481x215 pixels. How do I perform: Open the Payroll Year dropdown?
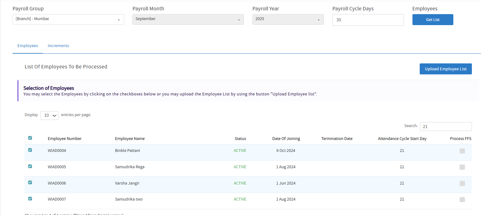pos(288,19)
